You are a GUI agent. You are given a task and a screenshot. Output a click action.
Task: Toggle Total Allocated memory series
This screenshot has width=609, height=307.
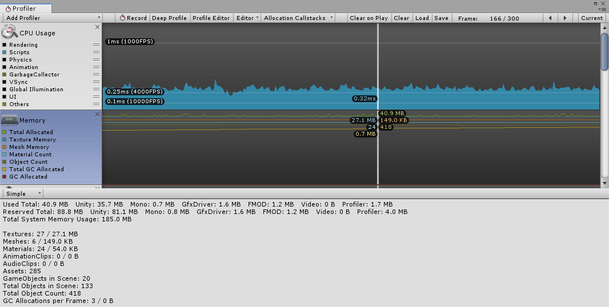pyautogui.click(x=4, y=132)
